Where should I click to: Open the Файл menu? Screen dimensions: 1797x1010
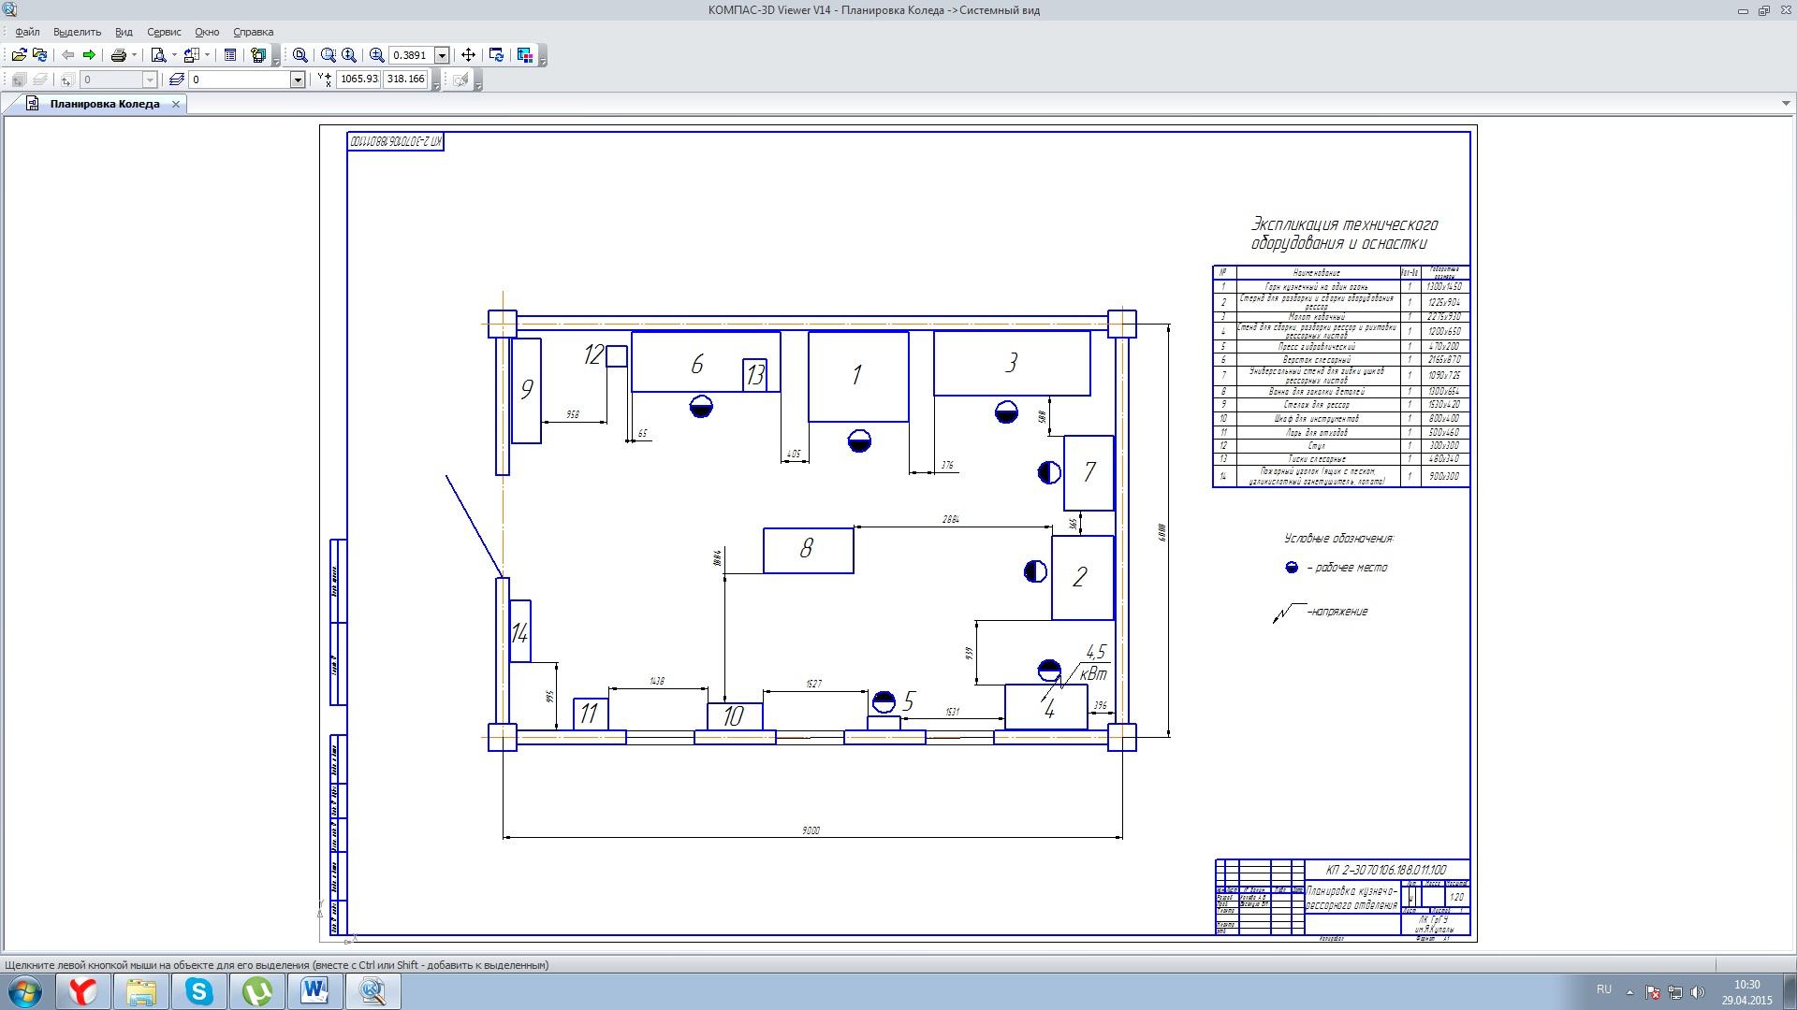[x=27, y=32]
